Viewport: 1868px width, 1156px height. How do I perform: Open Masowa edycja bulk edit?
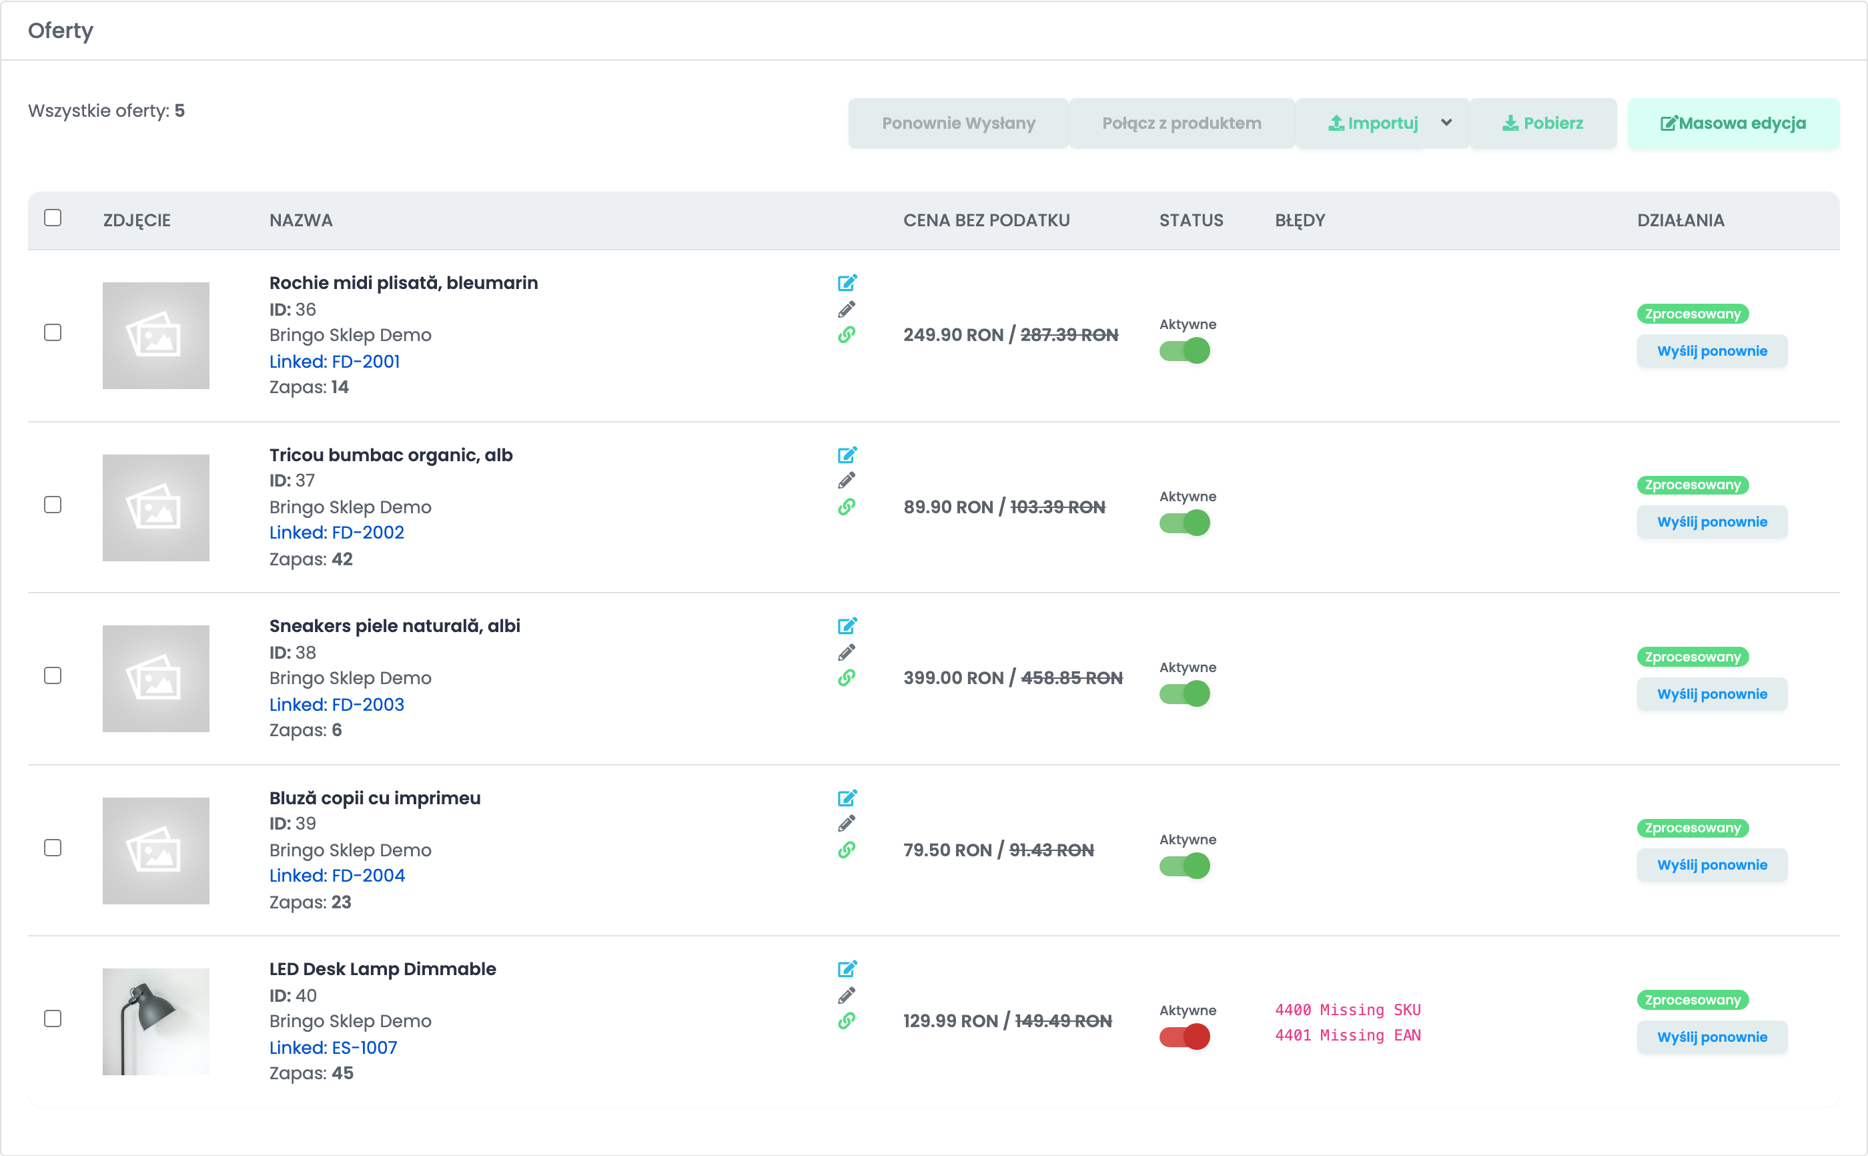click(x=1733, y=123)
